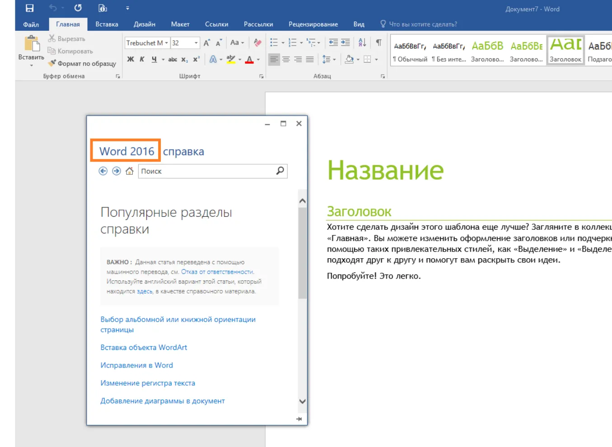This screenshot has width=612, height=447.
Task: Select Format Painter (Формат по образцу)
Action: (x=82, y=63)
